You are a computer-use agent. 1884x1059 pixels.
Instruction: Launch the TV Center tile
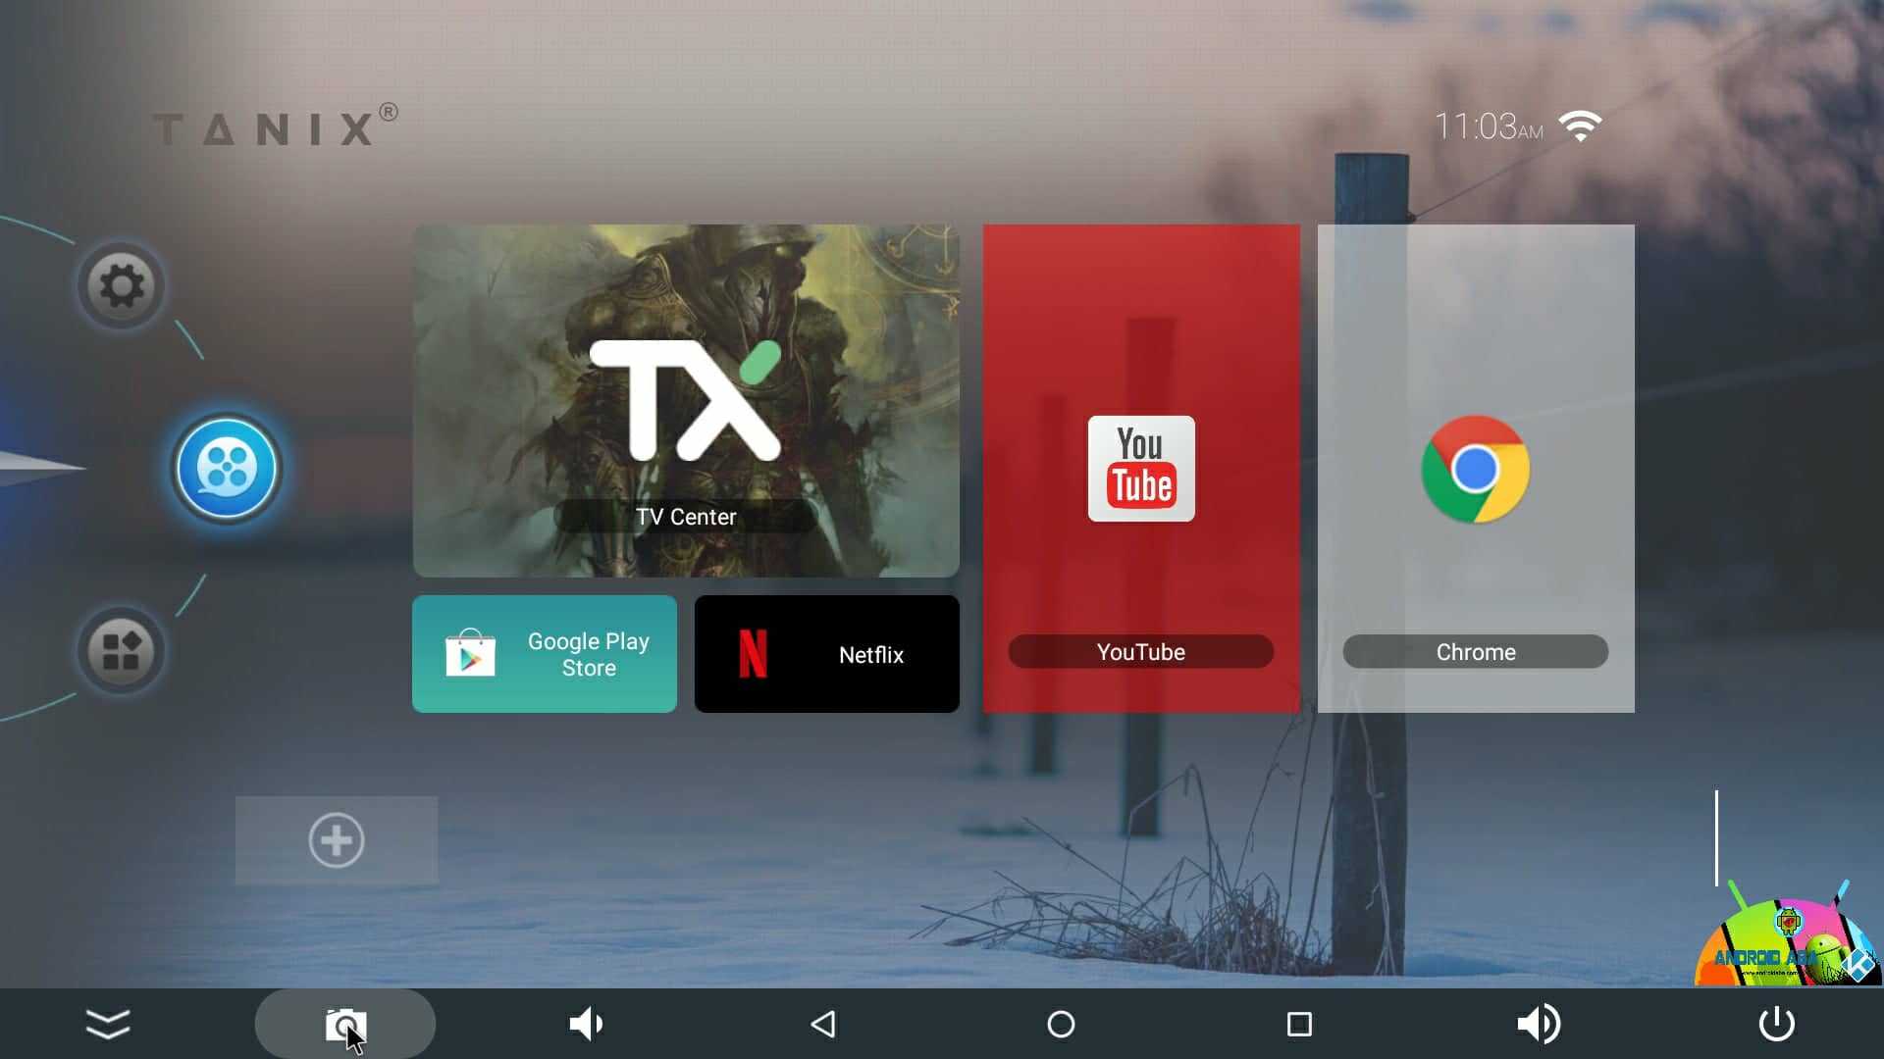click(x=686, y=400)
